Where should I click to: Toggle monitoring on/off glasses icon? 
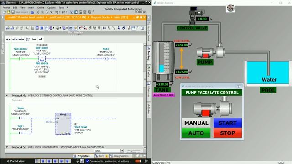pos(134,28)
